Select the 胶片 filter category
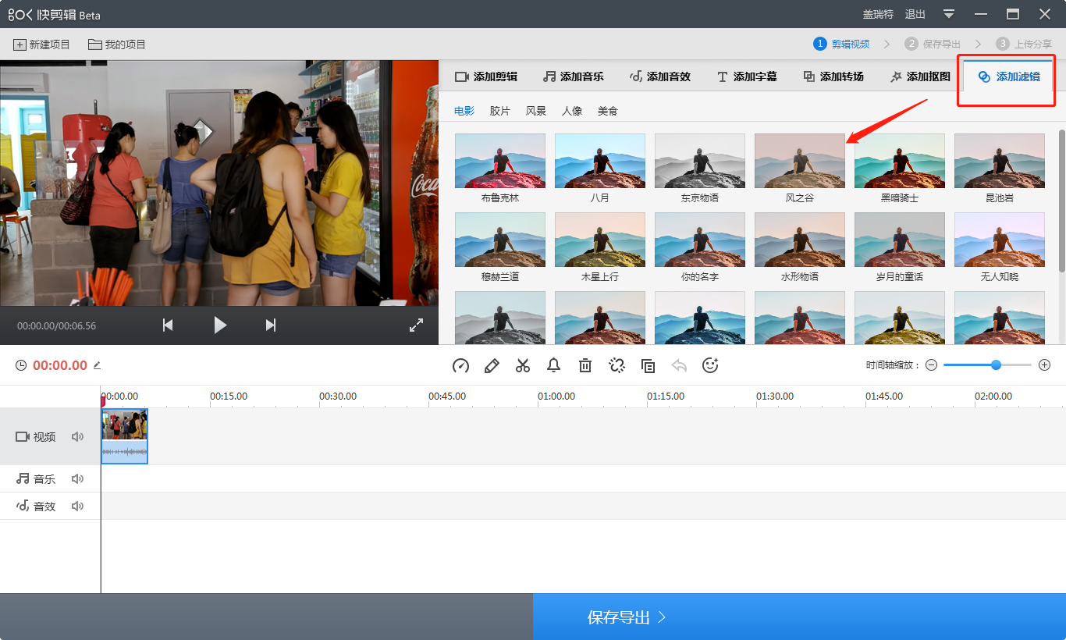The width and height of the screenshot is (1066, 640). tap(500, 111)
